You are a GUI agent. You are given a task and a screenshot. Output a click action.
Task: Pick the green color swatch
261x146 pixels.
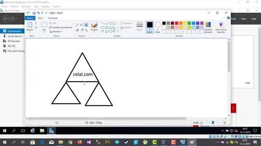[189, 23]
